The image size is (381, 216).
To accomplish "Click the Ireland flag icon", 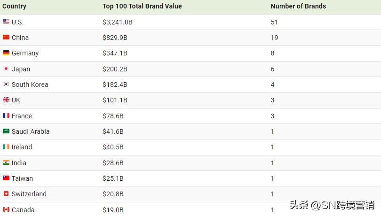I will [6, 147].
